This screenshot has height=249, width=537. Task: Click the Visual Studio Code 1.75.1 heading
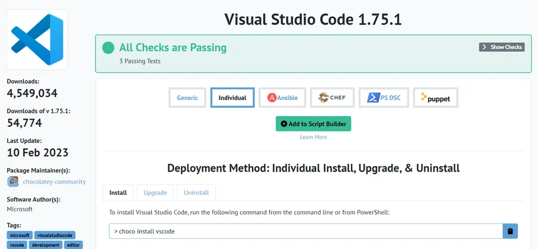pos(313,20)
